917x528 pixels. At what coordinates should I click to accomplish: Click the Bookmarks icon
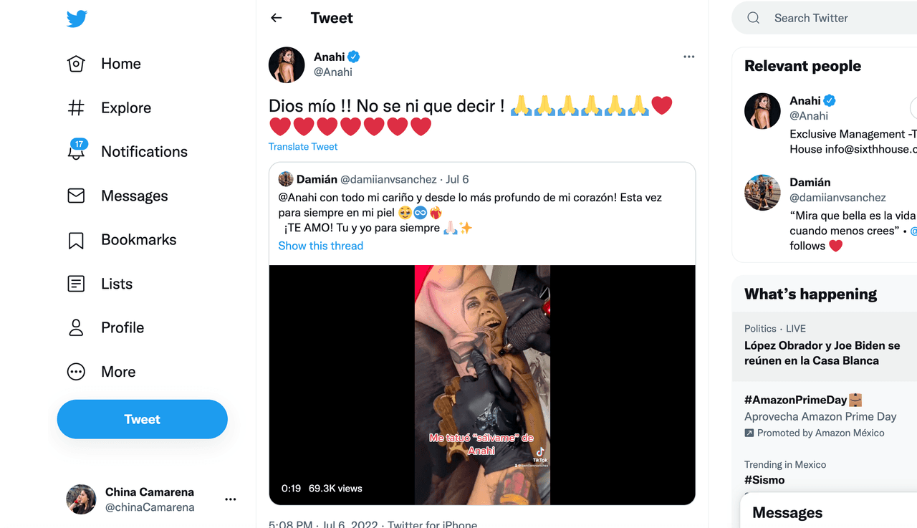tap(76, 240)
